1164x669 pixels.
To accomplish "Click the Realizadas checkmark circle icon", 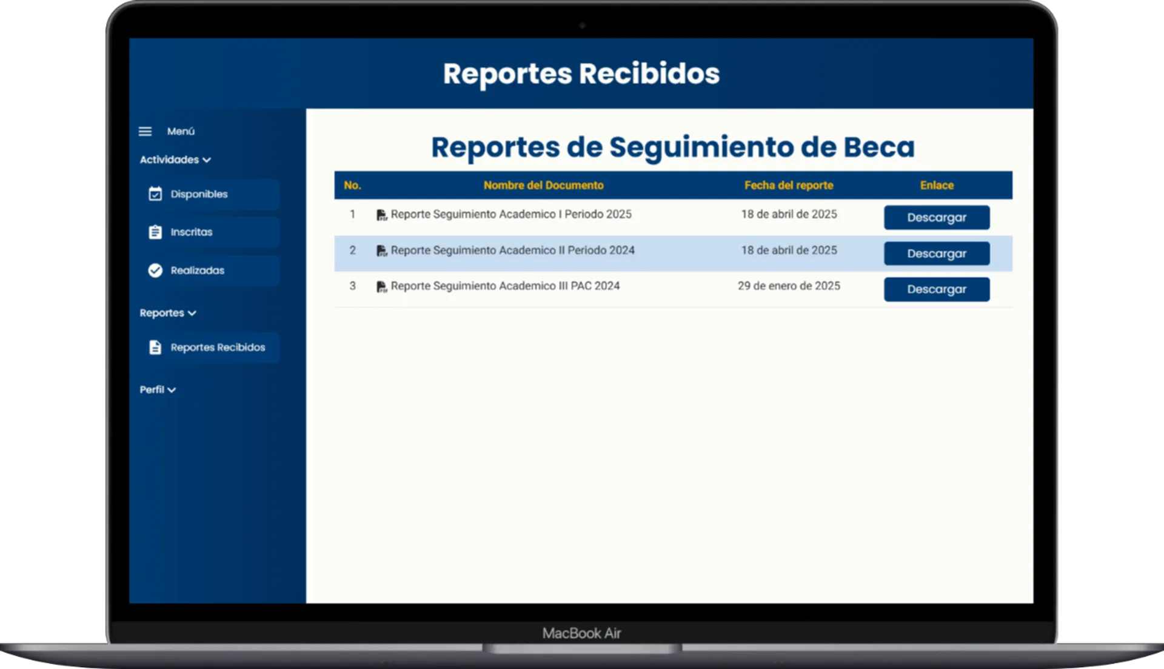I will tap(155, 271).
